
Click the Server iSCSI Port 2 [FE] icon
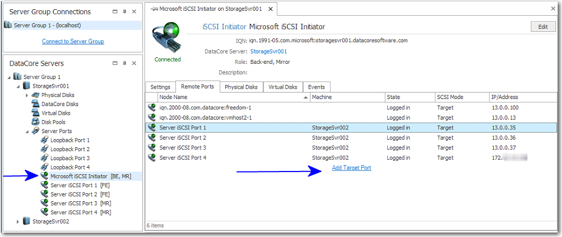tap(44, 194)
